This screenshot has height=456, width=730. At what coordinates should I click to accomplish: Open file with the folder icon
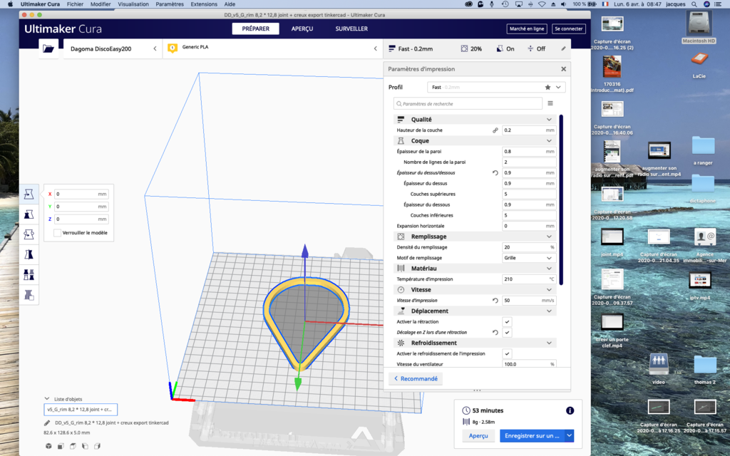tap(48, 48)
